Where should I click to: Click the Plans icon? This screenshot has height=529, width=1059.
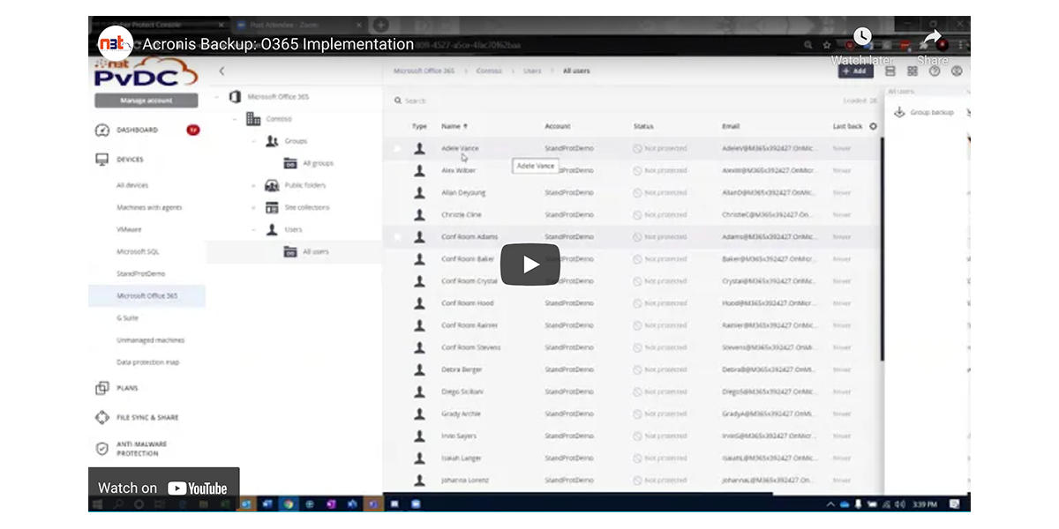(101, 388)
